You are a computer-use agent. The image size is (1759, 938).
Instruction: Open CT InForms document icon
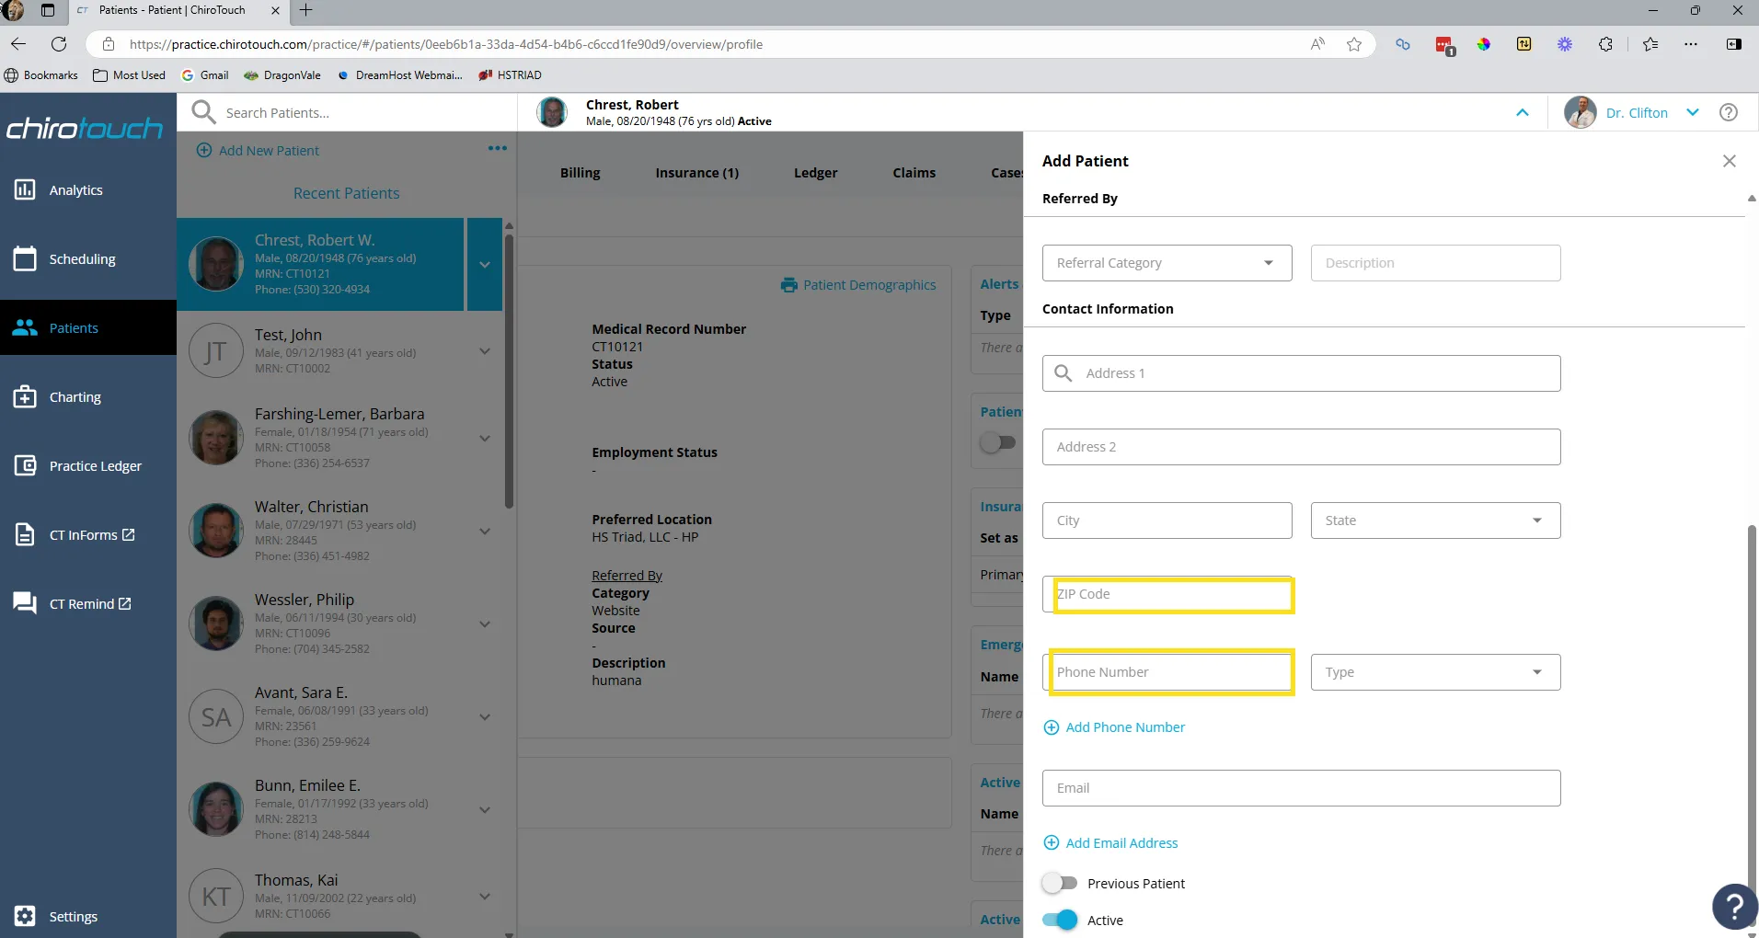click(x=25, y=534)
